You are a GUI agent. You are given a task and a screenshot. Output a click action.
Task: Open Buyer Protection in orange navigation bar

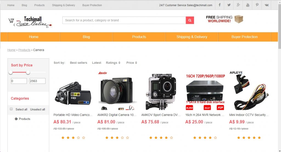click(245, 37)
